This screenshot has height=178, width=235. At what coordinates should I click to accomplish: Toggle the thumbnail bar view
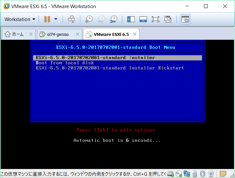point(143,19)
